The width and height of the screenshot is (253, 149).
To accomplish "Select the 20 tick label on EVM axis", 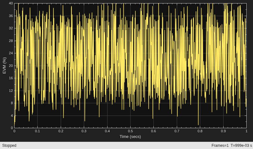I will (x=11, y=66).
